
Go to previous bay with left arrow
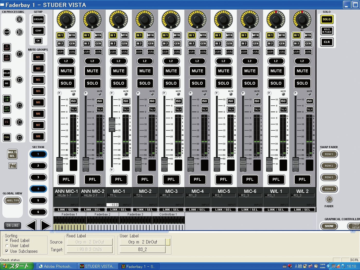click(31, 225)
